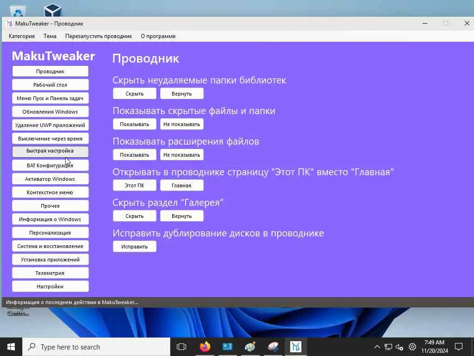The height and width of the screenshot is (356, 474).
Task: Open the Windows Start menu
Action: click(x=11, y=347)
